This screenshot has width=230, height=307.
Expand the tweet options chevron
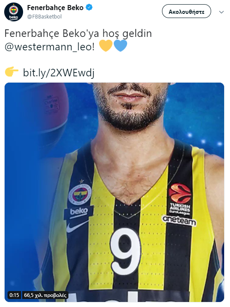[x=221, y=12]
